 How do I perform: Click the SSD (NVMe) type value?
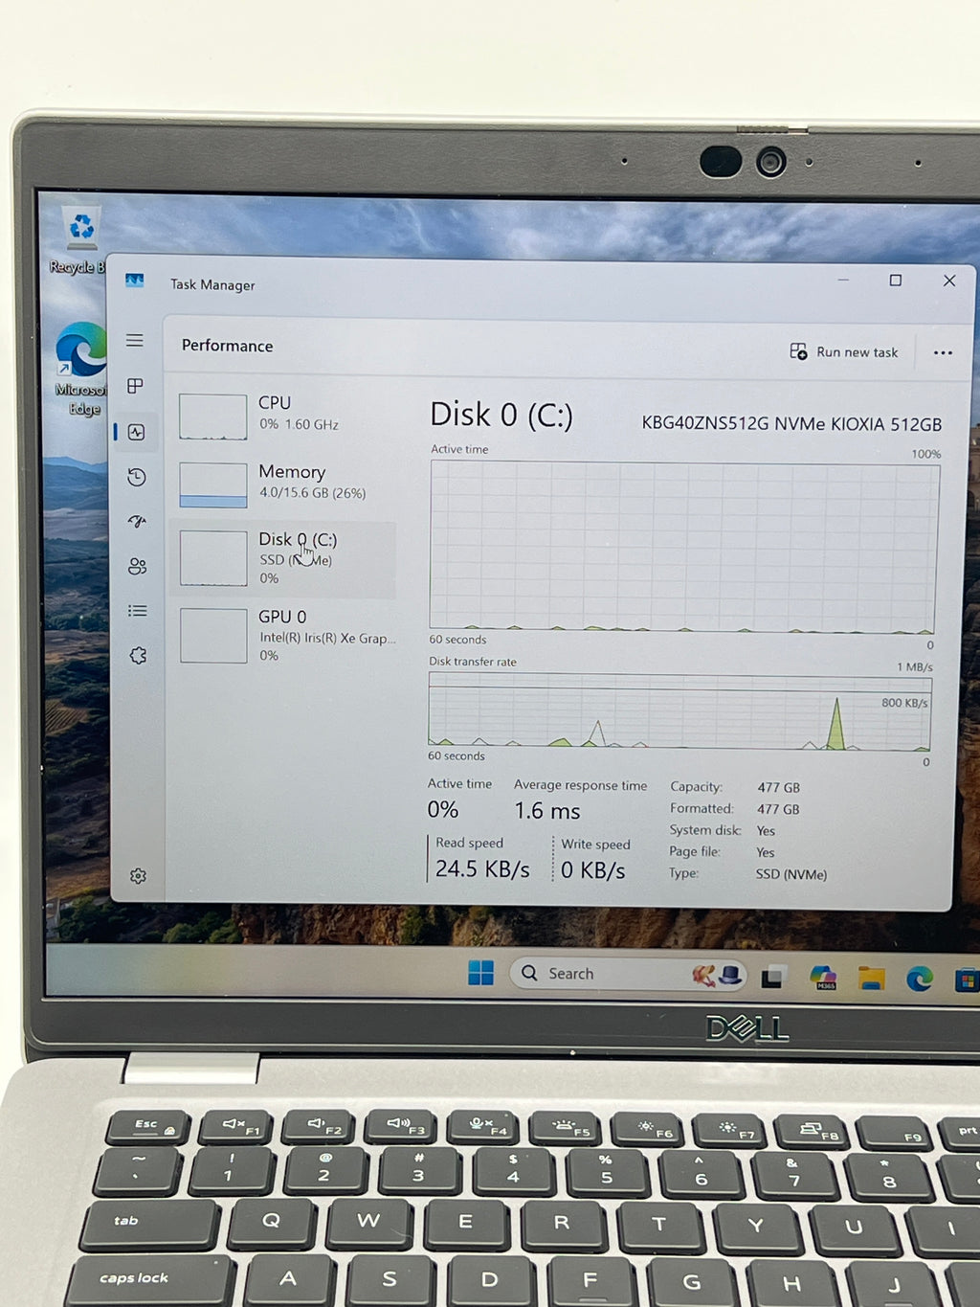tap(791, 874)
